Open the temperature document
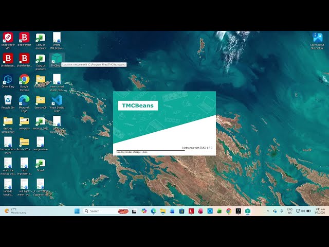 click(x=41, y=144)
